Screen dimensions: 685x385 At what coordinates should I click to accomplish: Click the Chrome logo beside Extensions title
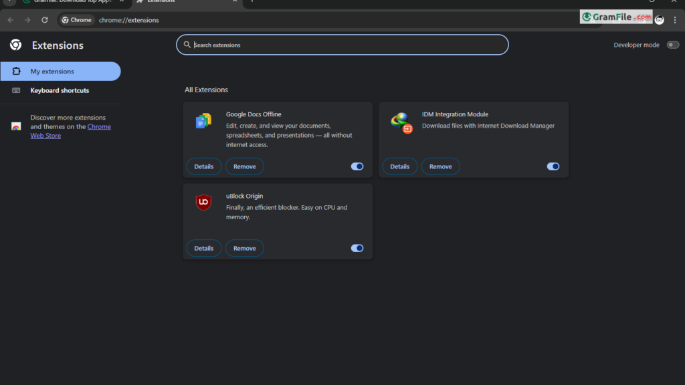[x=16, y=45]
